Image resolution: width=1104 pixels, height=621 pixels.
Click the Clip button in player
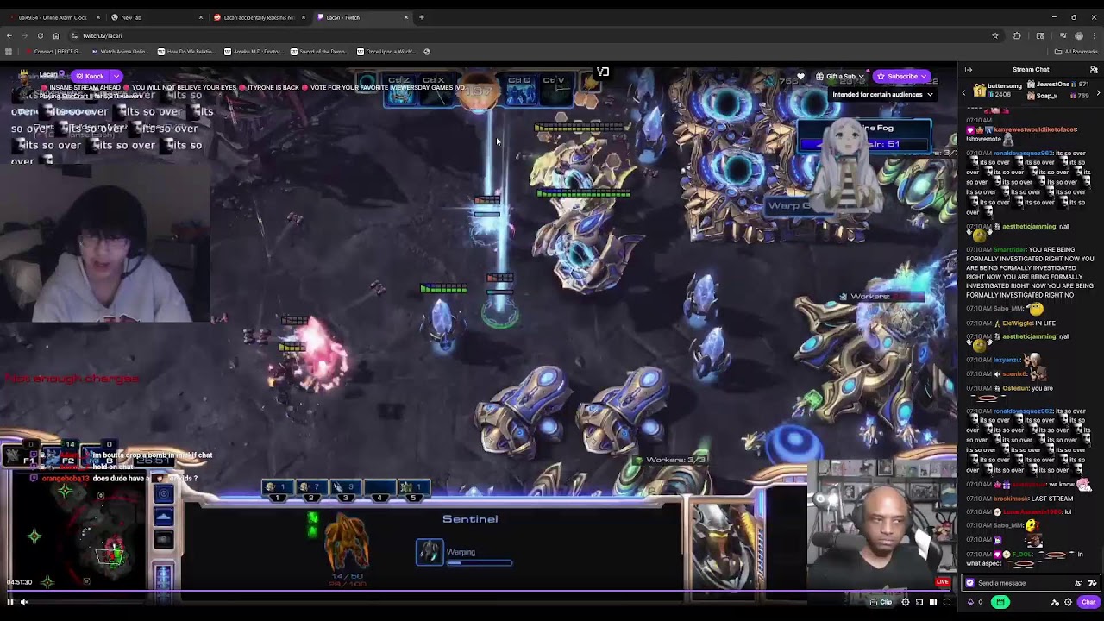tap(881, 602)
